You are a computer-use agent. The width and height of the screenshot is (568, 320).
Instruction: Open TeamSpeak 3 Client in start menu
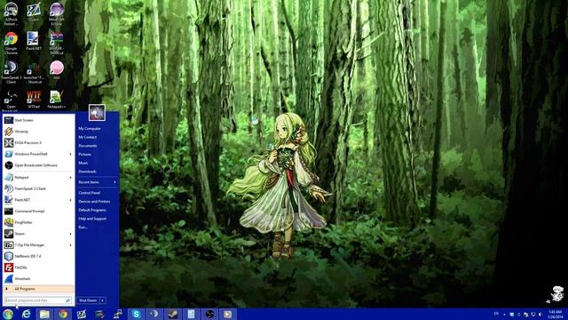(38, 188)
